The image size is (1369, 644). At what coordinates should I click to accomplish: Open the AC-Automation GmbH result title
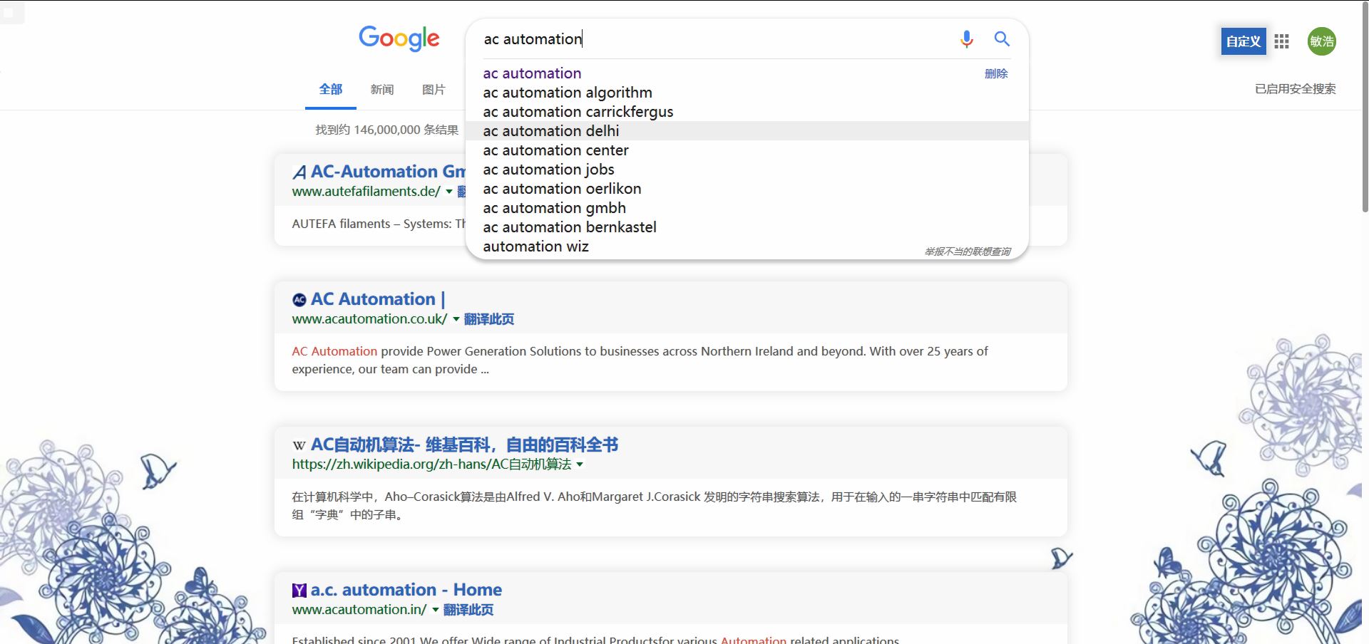(388, 172)
